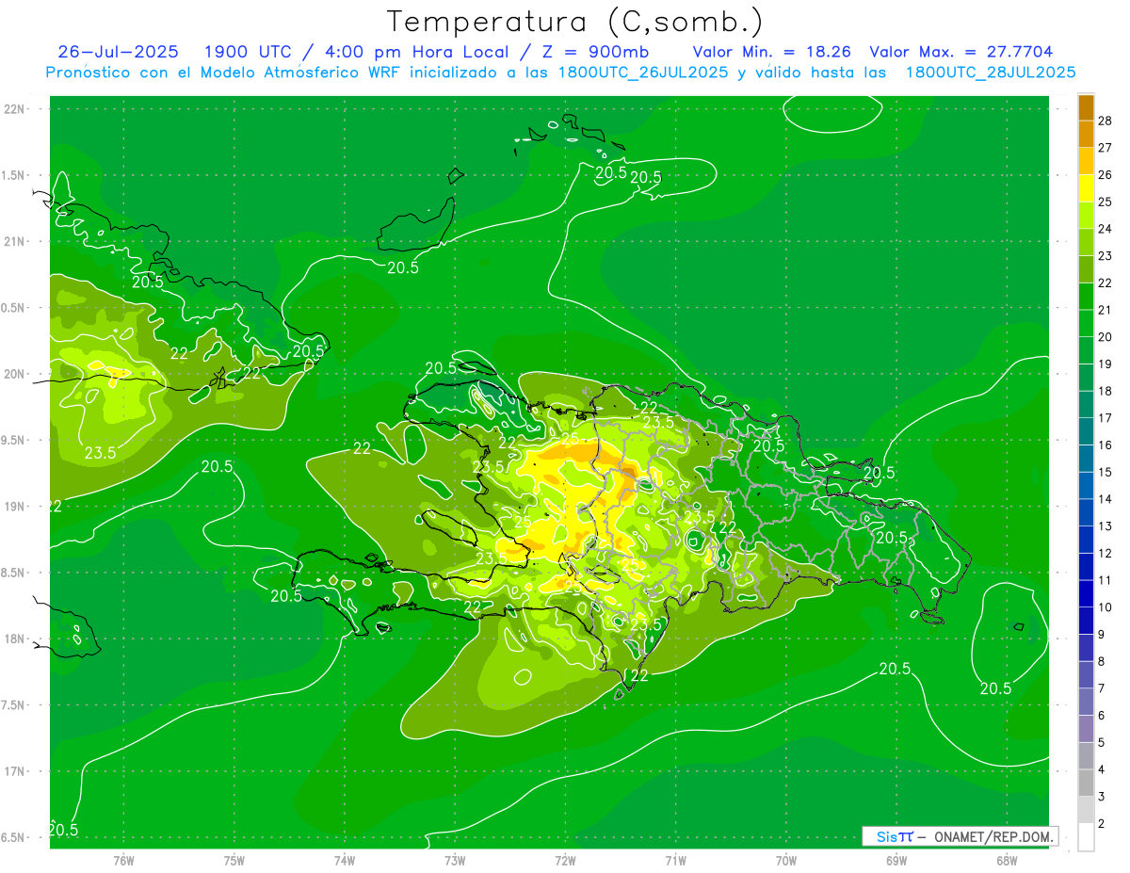Viewport: 1130px width, 873px height.
Task: Click the white swatch below legend 2
Action: (x=1086, y=837)
